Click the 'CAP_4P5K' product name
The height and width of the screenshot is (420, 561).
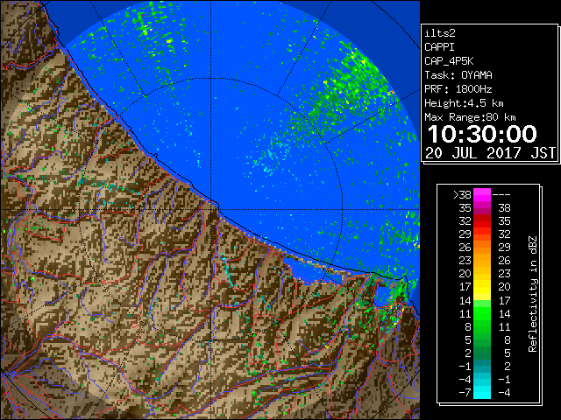[x=449, y=61]
